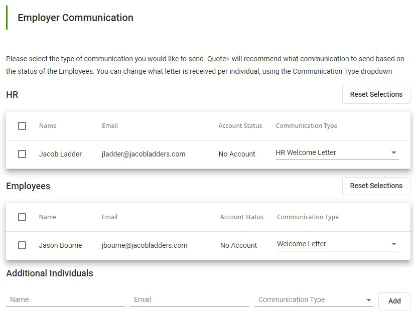Click the Employees section heading
The image size is (414, 314).
(x=28, y=186)
